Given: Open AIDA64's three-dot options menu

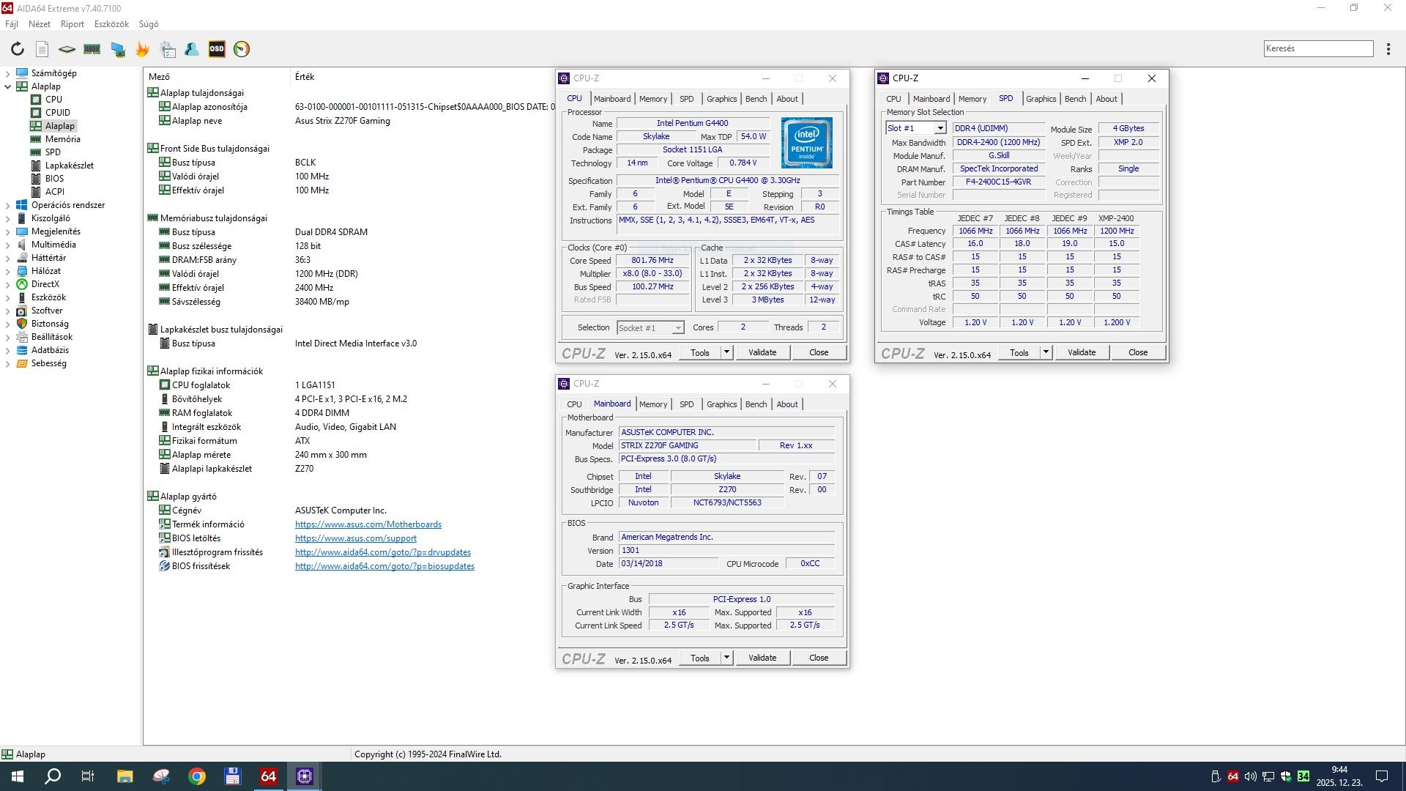Looking at the screenshot, I should 1388,49.
